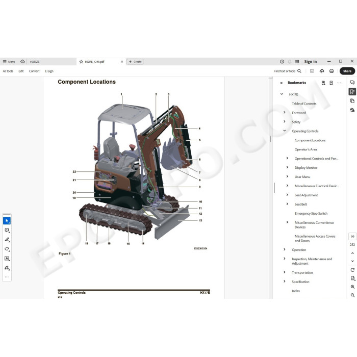Click Sign in
This screenshot has height=357, width=357.
310,62
